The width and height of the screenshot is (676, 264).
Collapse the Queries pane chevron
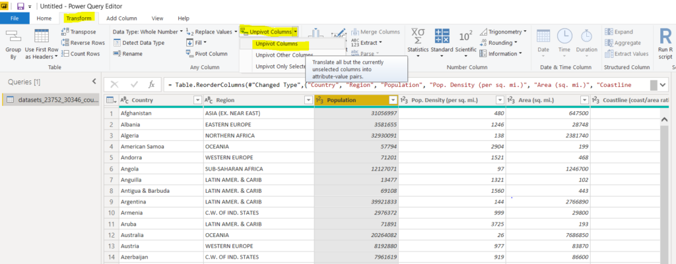pos(94,81)
